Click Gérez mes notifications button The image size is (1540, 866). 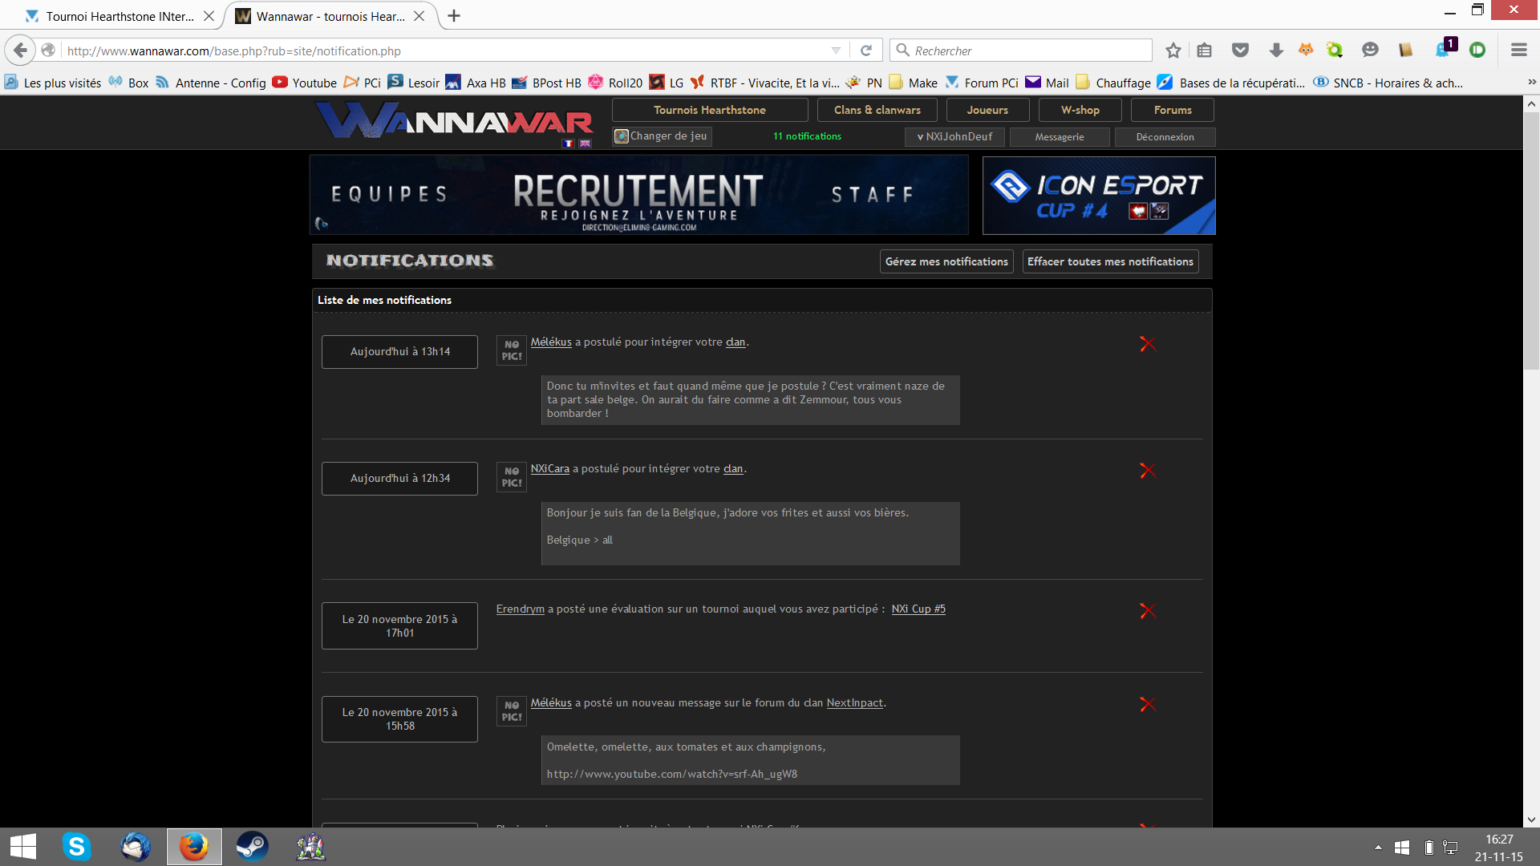[x=946, y=261]
